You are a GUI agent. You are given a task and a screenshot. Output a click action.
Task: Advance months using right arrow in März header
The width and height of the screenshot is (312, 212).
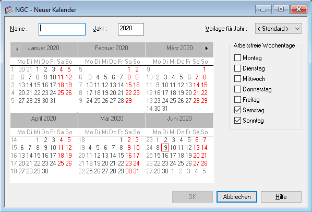pyautogui.click(x=207, y=49)
